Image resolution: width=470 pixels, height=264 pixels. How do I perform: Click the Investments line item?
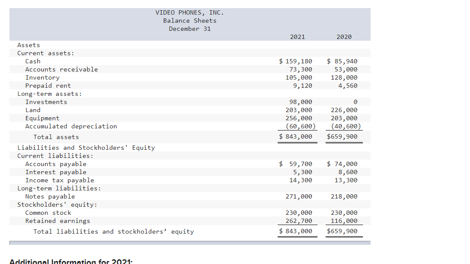[46, 102]
